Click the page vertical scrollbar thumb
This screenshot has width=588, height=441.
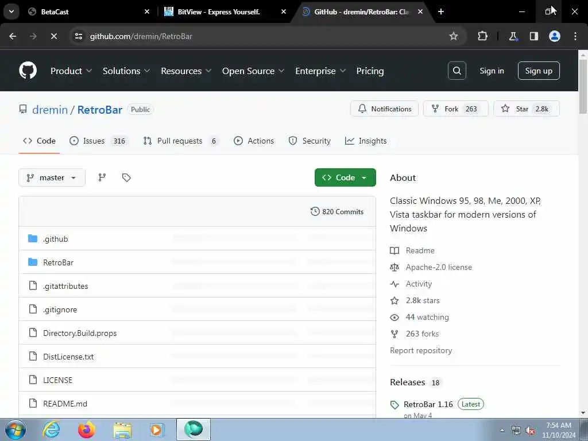(x=583, y=86)
